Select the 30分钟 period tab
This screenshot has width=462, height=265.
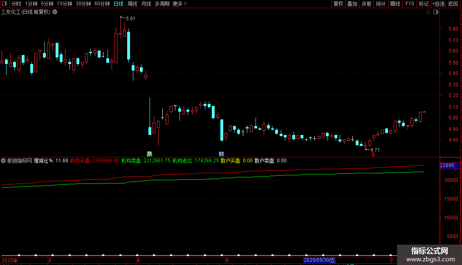[83, 4]
